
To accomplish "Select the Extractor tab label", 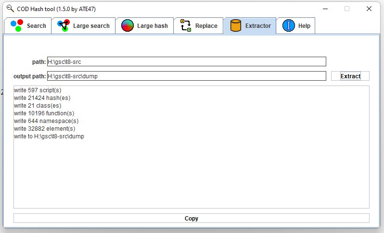I will (x=258, y=26).
